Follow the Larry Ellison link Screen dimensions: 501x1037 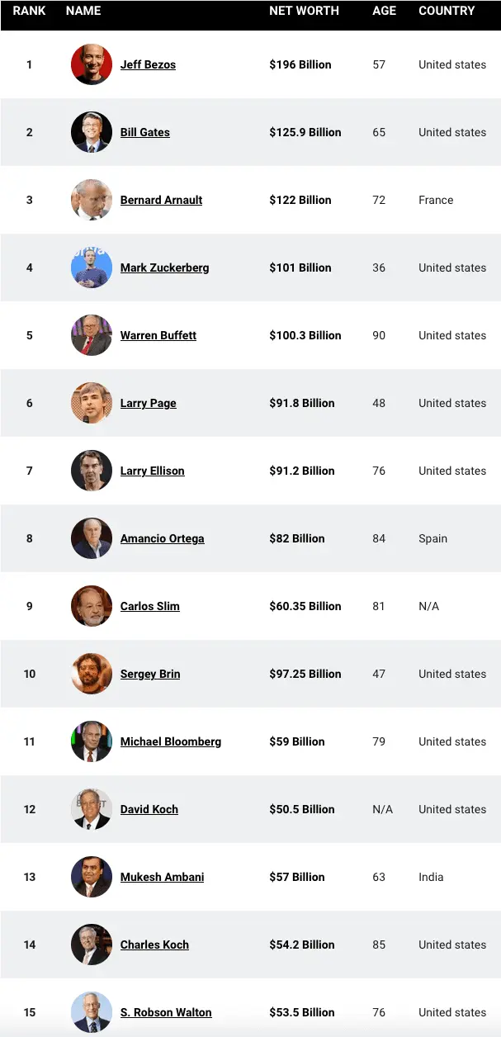click(x=153, y=471)
